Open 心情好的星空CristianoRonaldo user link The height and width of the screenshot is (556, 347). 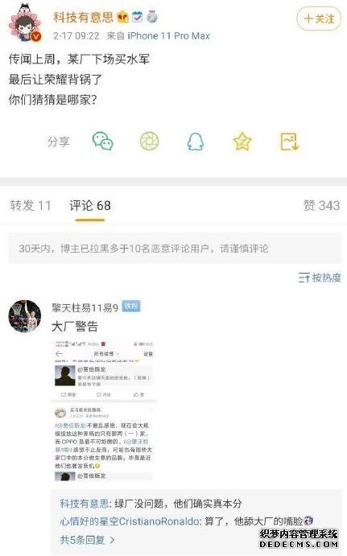(129, 521)
